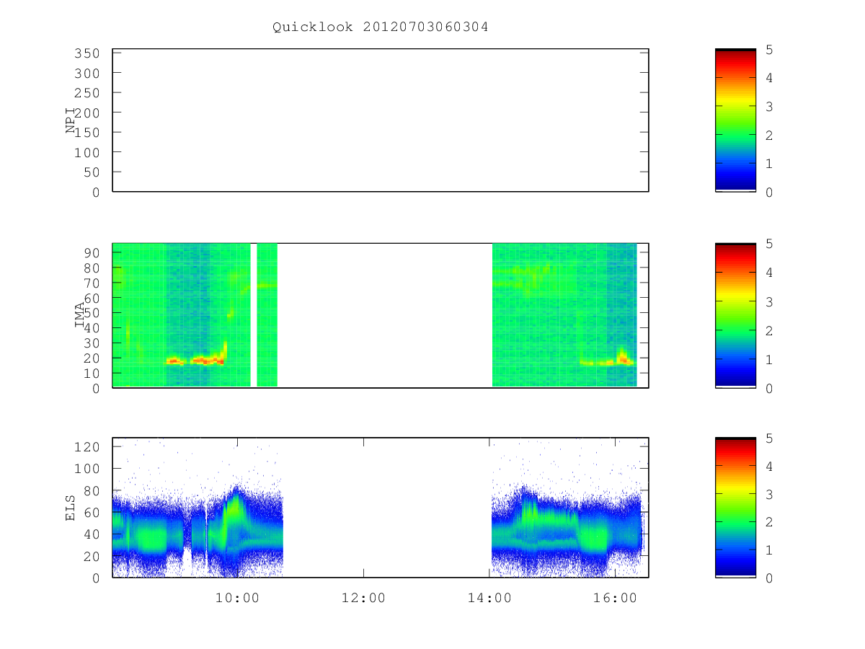The image size is (865, 649).
Task: Click the 20 tick label on ELS axis
Action: [x=92, y=556]
